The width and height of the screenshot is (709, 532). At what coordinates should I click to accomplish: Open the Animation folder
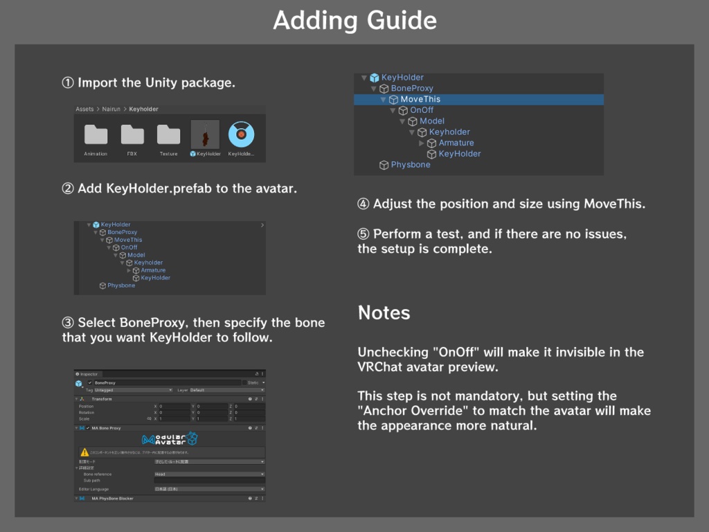click(96, 135)
